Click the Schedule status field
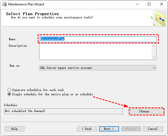Image resolution: width=168 pixels, height=136 pixels. point(63,111)
